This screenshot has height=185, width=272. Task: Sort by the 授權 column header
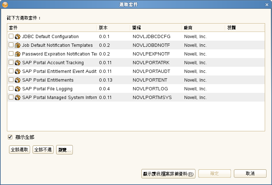point(244,28)
